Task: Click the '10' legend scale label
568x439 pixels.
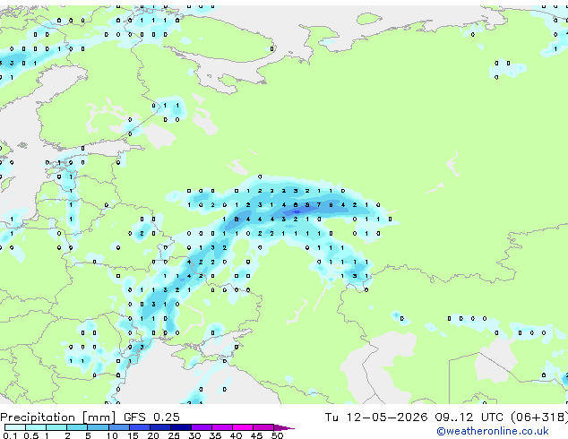Action: coord(112,435)
